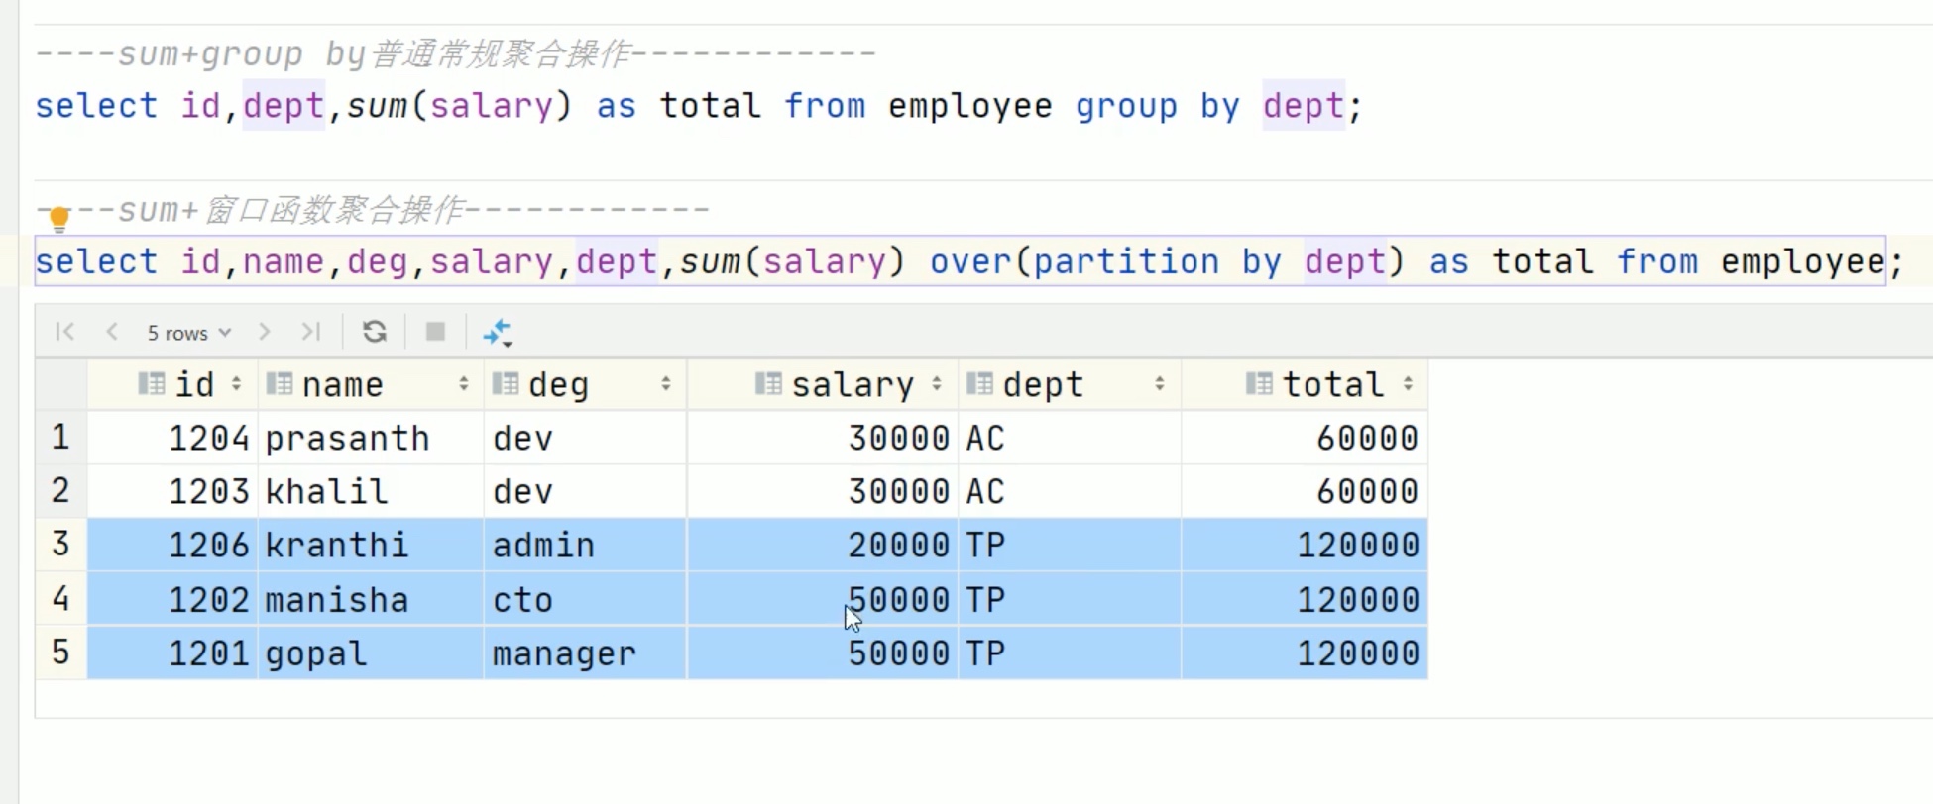This screenshot has width=1933, height=804.
Task: Click the name cell 'kranthi'
Action: [x=371, y=545]
